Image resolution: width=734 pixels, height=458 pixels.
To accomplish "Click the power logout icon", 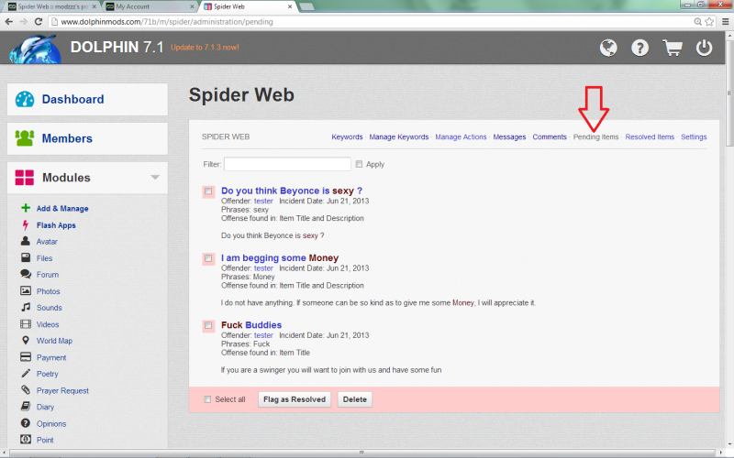I will coord(705,48).
